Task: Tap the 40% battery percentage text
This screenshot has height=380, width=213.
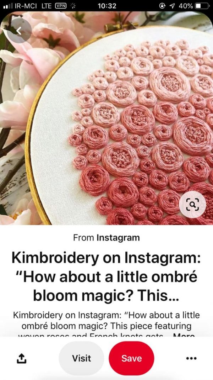Action: point(186,6)
